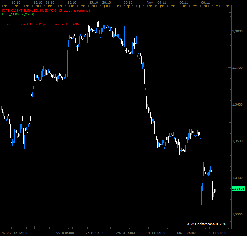Click the 09.11 01:00 bottom time label

click(217, 233)
